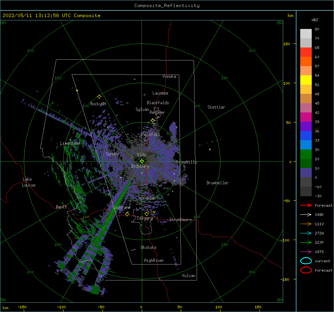Click the red forecast arrow in legend
Viewport: 334px width, 312px height.
pyautogui.click(x=306, y=205)
